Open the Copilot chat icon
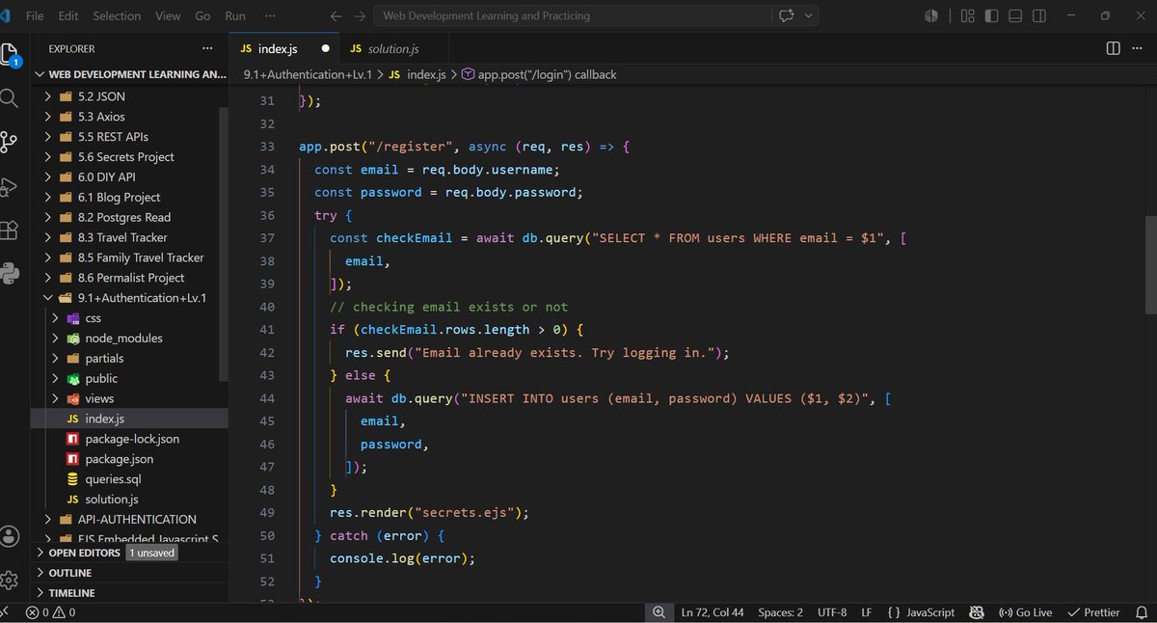Viewport: 1157px width, 623px height. (x=787, y=15)
